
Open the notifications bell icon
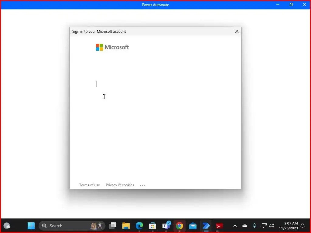pos(303,226)
